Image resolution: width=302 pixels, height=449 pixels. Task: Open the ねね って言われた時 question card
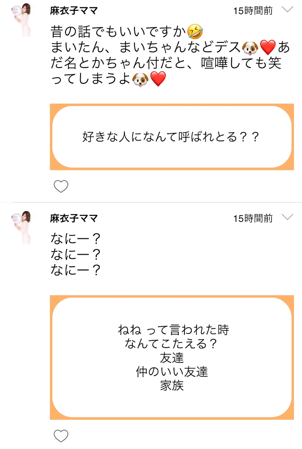point(171,358)
